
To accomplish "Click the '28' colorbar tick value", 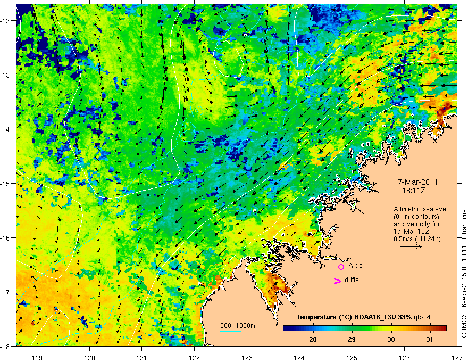I will (313, 339).
